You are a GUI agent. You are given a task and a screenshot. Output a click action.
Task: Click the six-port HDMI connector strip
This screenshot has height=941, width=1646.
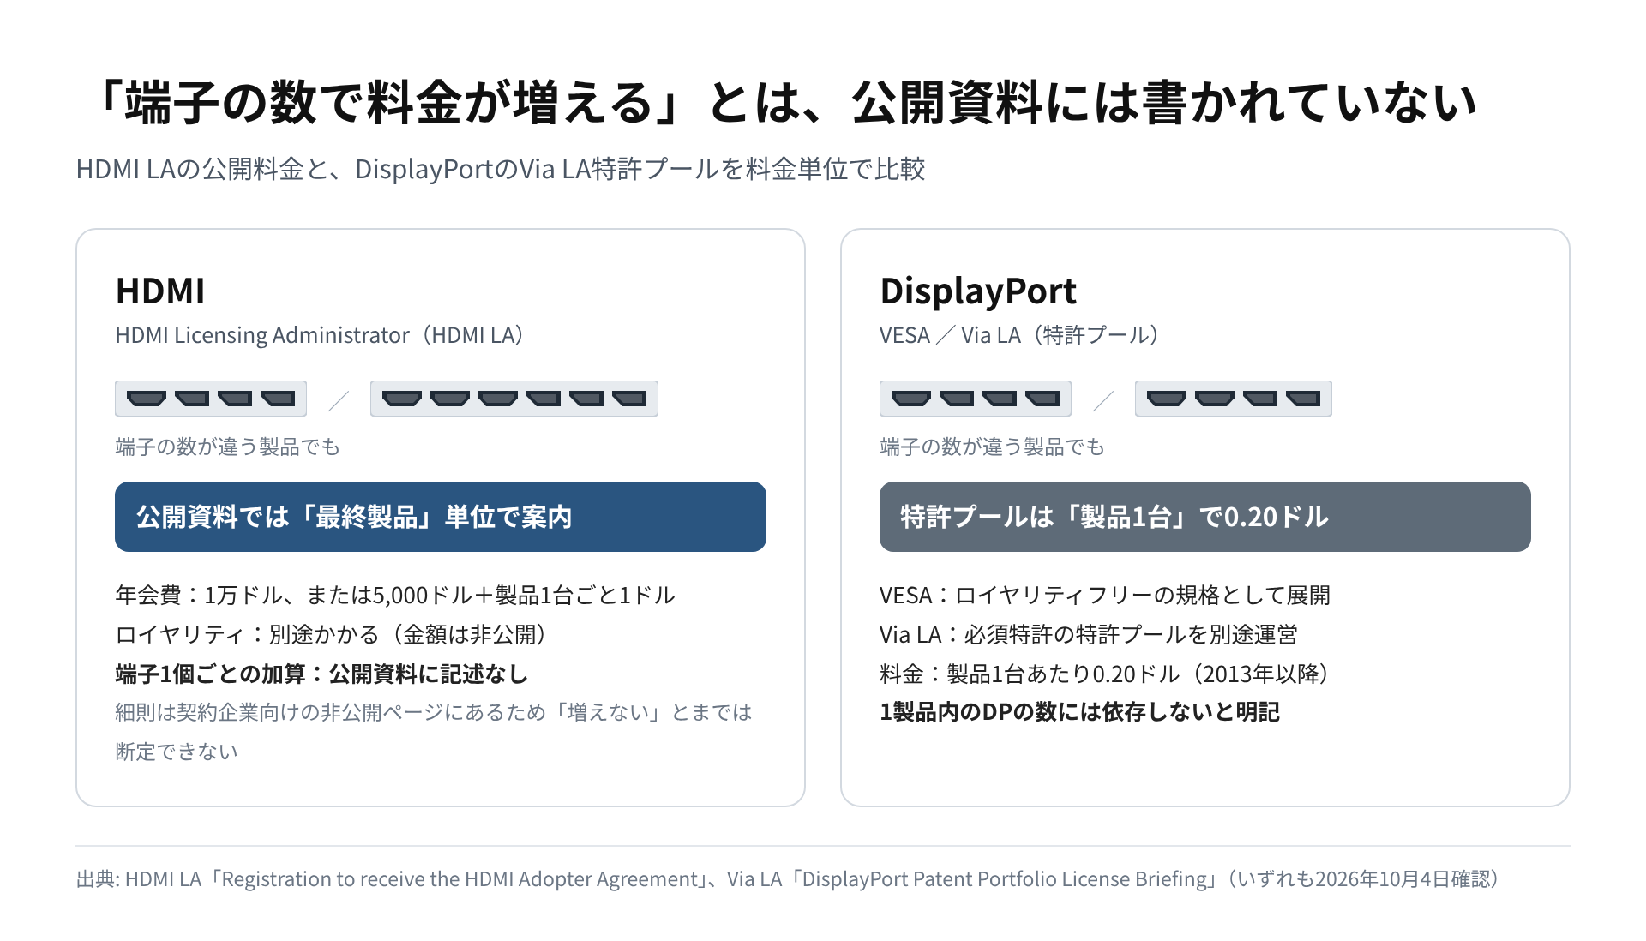[x=514, y=399]
